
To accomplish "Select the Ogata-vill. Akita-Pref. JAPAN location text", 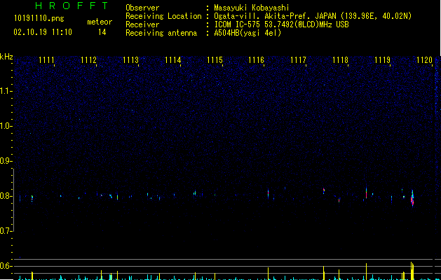I will [313, 16].
